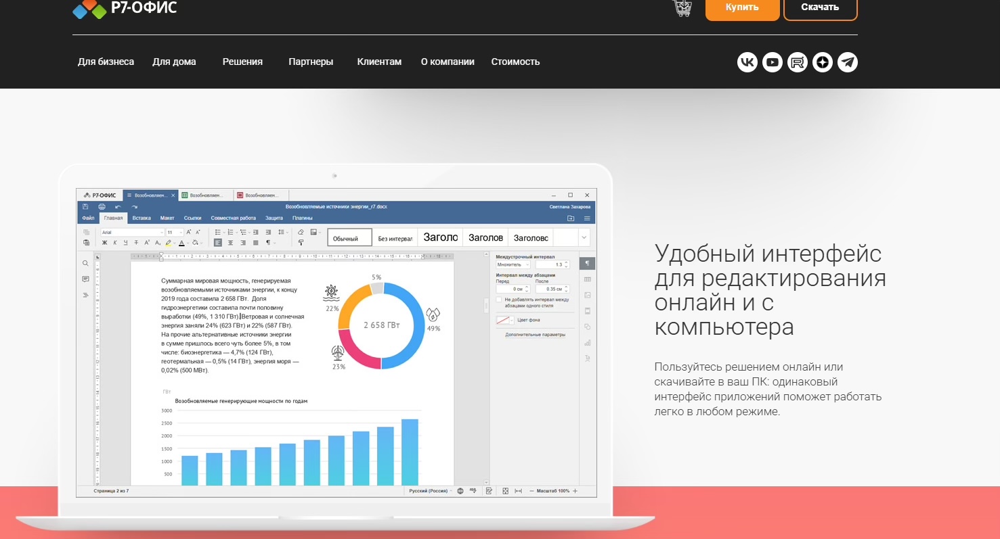Toggle track changes icon in status bar
The image size is (1000, 539).
489,491
